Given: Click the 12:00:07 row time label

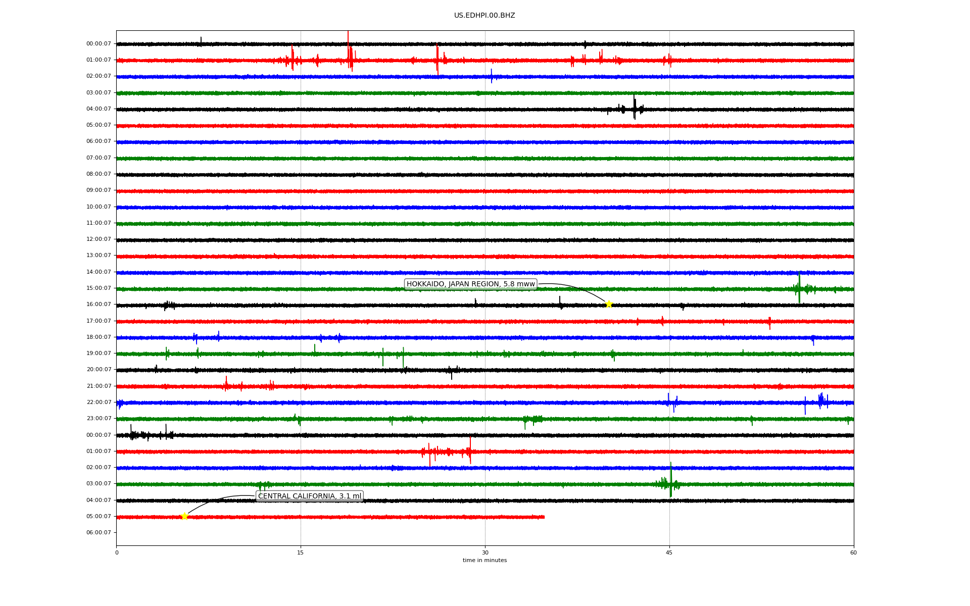Looking at the screenshot, I should 99,239.
